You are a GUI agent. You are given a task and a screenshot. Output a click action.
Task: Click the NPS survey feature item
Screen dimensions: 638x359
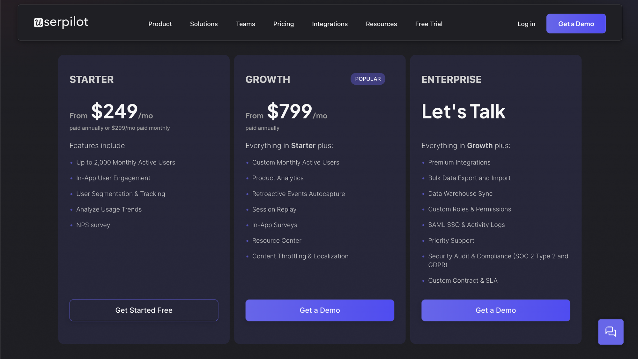pyautogui.click(x=93, y=225)
